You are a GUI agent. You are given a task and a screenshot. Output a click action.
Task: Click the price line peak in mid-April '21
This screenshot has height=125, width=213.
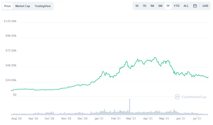tap(155, 58)
